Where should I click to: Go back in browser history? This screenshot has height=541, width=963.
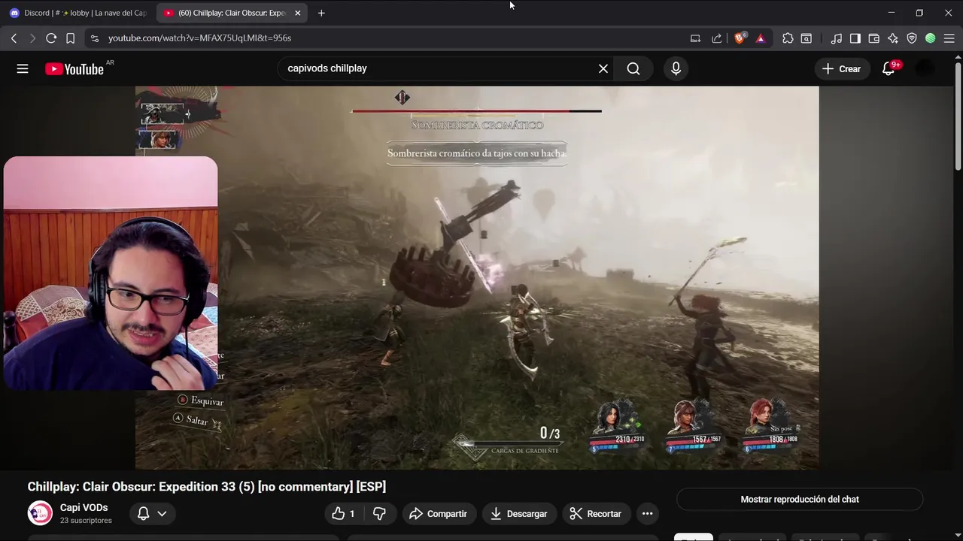(x=14, y=38)
